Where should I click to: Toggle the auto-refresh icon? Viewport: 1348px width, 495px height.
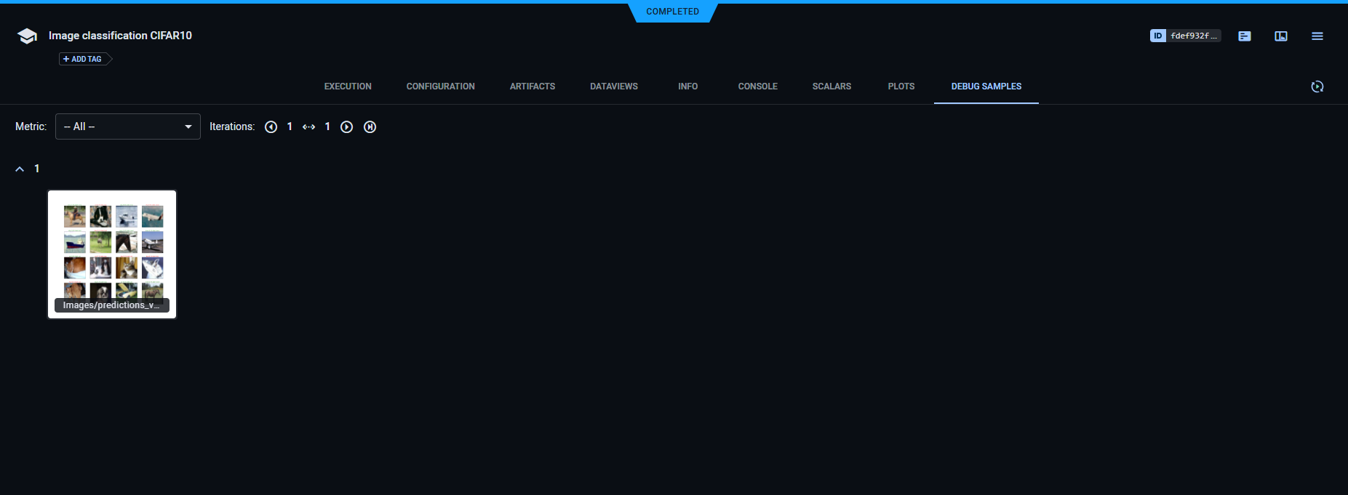tap(1317, 86)
